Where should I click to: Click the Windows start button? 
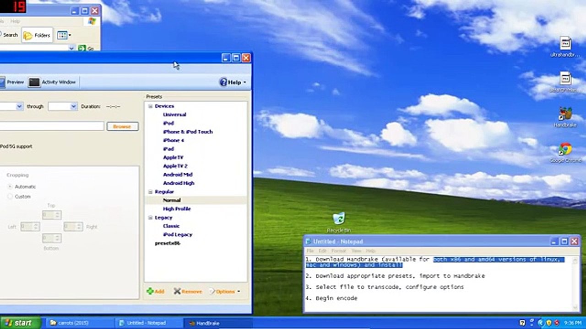point(20,323)
